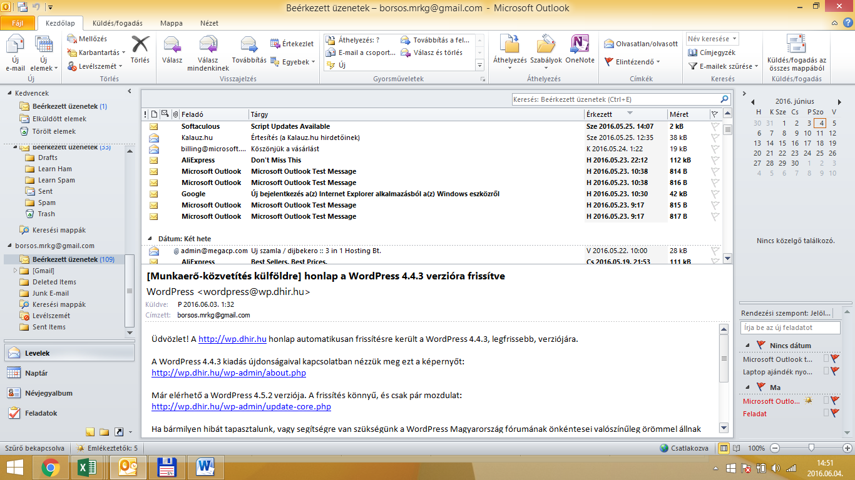
Task: Open the Sent Items folder
Action: click(49, 327)
